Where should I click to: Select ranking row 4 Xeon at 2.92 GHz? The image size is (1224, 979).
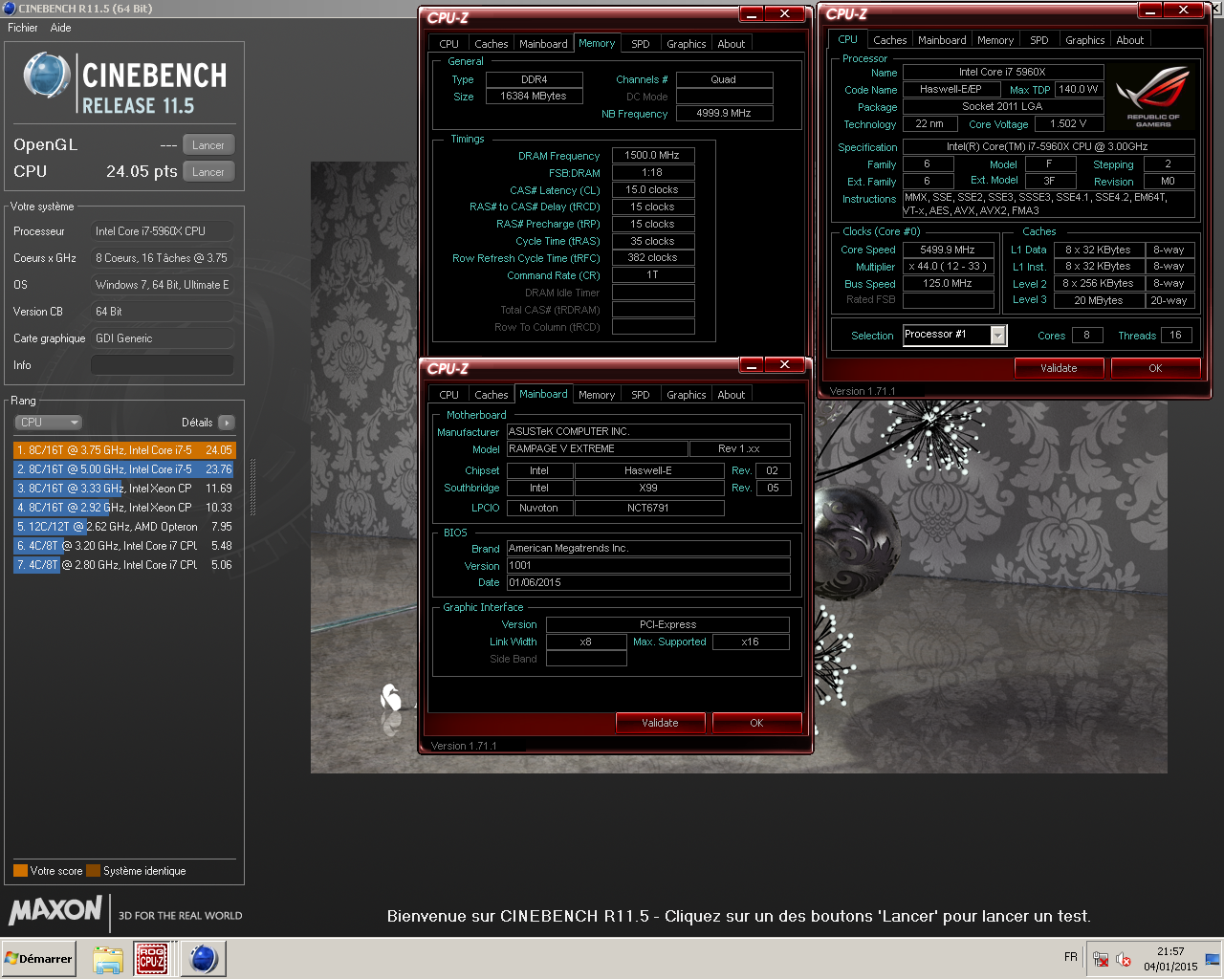(x=124, y=508)
